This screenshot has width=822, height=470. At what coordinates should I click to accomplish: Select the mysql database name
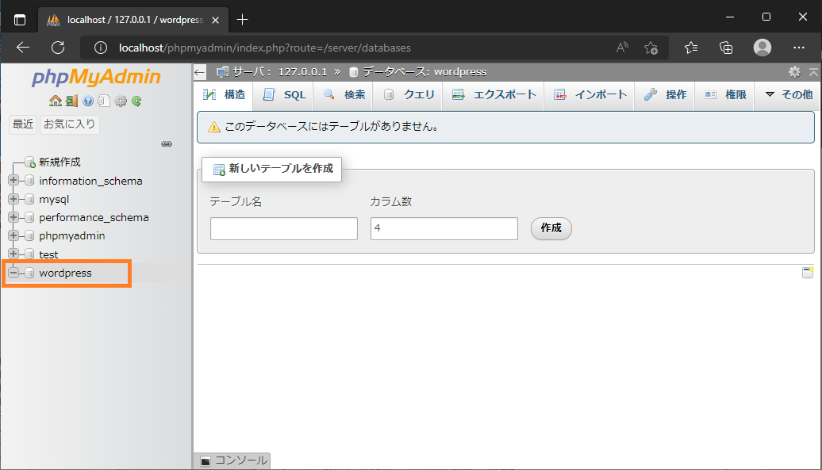click(54, 200)
